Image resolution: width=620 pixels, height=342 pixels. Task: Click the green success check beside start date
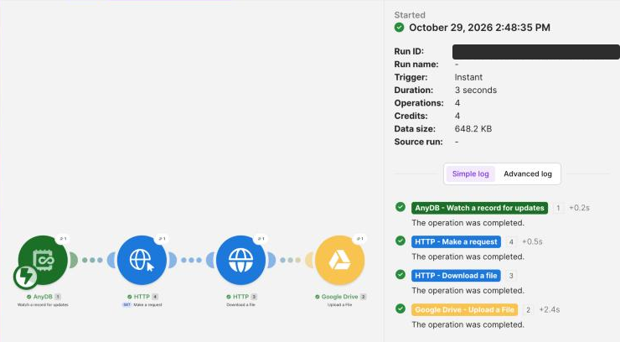tap(400, 28)
